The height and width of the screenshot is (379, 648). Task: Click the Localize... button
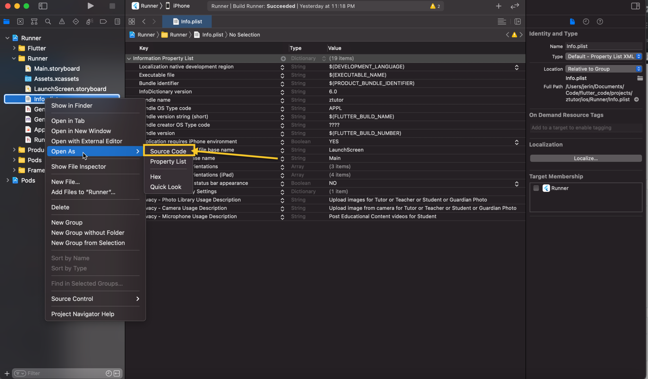(586, 158)
